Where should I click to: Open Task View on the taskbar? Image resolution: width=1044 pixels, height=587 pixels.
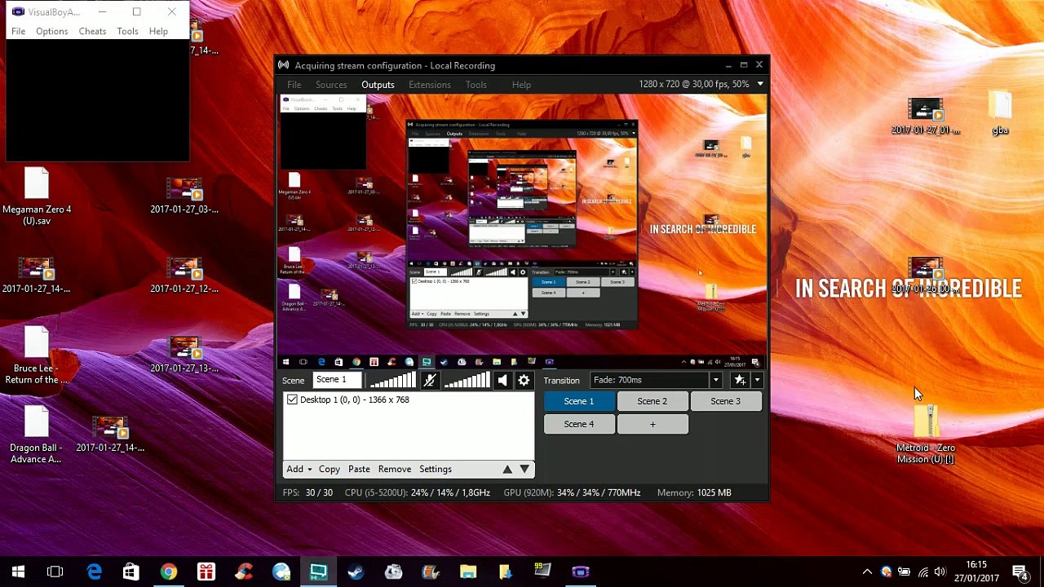pos(55,572)
